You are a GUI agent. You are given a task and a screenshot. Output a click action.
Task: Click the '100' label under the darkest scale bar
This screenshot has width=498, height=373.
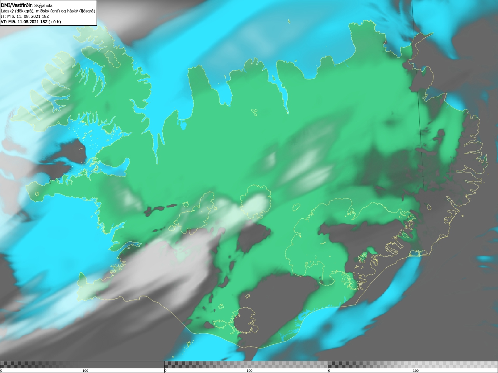85,371
